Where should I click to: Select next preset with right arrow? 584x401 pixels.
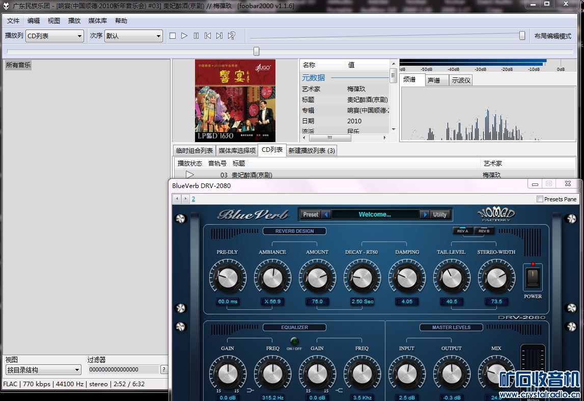[425, 215]
